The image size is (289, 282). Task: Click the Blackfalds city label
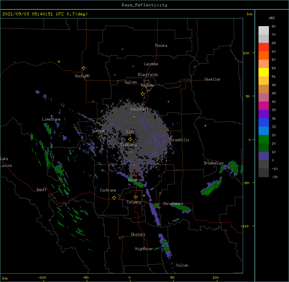148,75
